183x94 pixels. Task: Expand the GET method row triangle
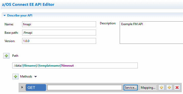[x=22, y=87]
